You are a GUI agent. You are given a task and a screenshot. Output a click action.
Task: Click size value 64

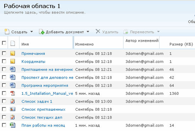pyautogui.click(x=172, y=85)
